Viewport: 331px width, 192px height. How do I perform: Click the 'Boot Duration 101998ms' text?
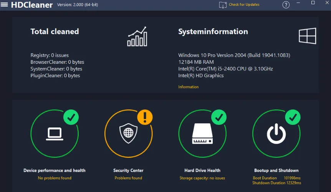click(x=277, y=178)
